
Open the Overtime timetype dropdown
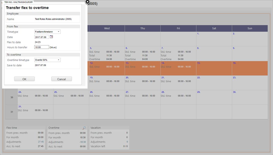tap(47, 60)
